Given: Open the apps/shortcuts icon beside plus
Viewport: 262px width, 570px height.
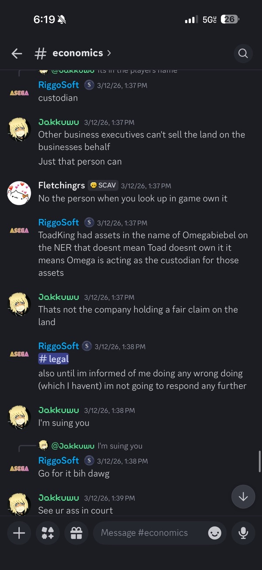Looking at the screenshot, I should 48,532.
